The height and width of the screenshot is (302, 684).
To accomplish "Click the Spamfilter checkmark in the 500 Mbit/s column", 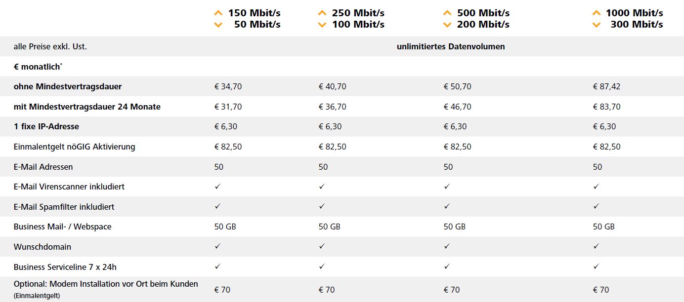I will coord(447,206).
